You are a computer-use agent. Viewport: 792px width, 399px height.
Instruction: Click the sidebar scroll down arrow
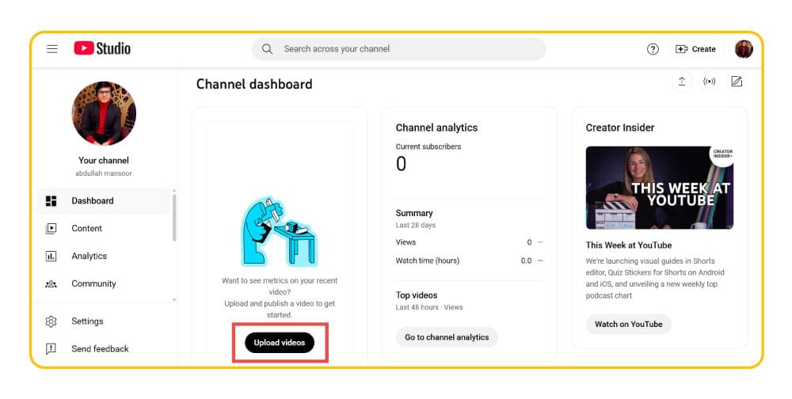174,299
